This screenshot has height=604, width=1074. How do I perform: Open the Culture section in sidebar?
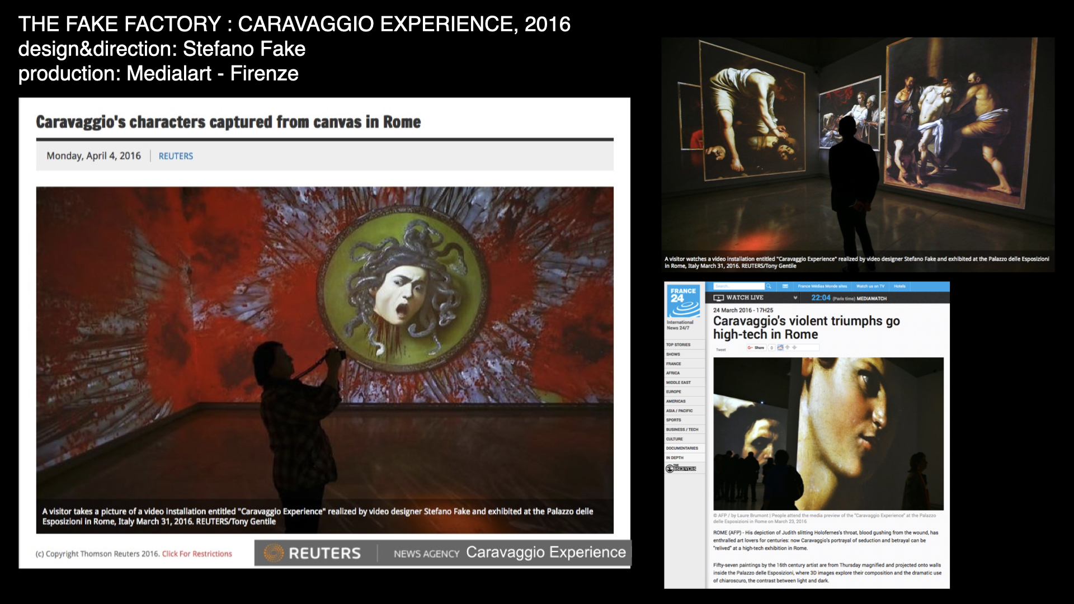[675, 439]
